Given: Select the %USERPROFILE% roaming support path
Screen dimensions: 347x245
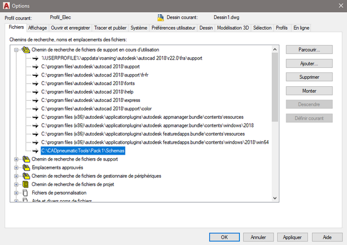Looking at the screenshot, I should pyautogui.click(x=121, y=58).
